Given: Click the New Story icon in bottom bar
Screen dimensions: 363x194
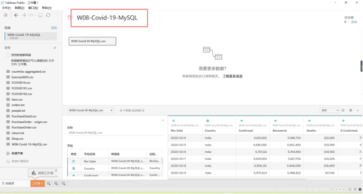Looking at the screenshot, I should [x=63, y=183].
